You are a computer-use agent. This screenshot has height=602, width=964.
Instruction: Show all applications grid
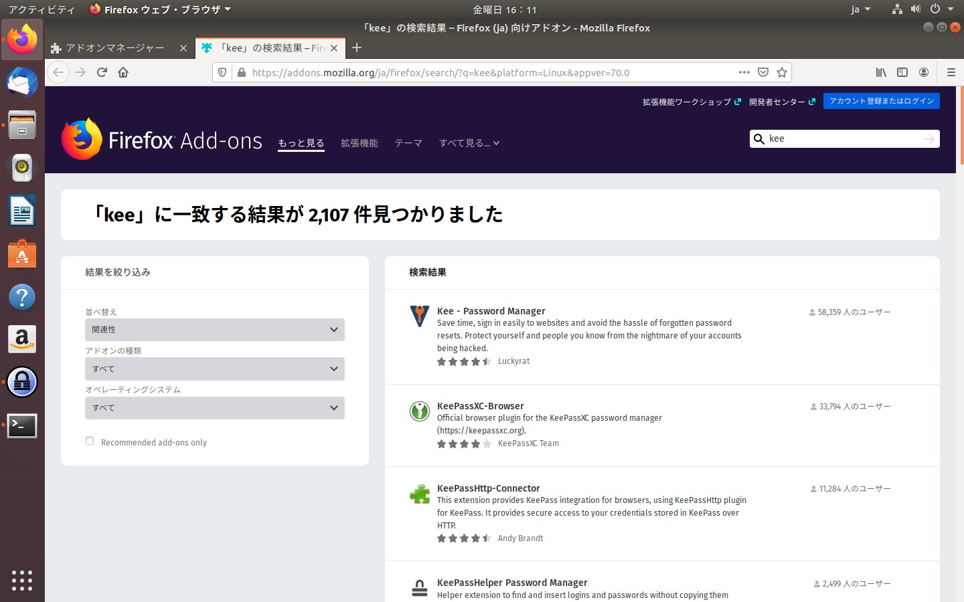pyautogui.click(x=22, y=580)
